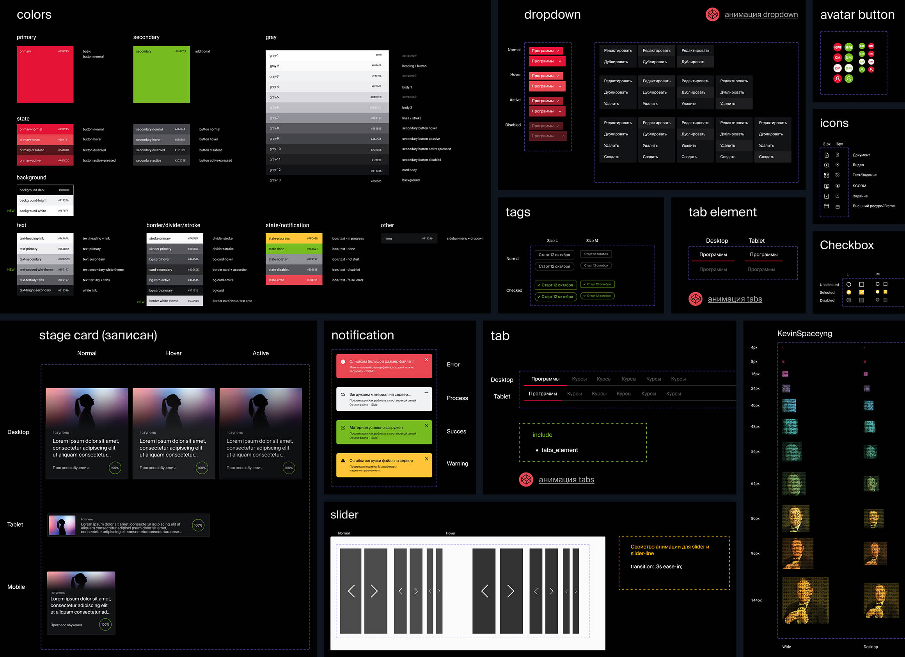
Task: Open the first Active Программы dropdown
Action: (x=545, y=101)
